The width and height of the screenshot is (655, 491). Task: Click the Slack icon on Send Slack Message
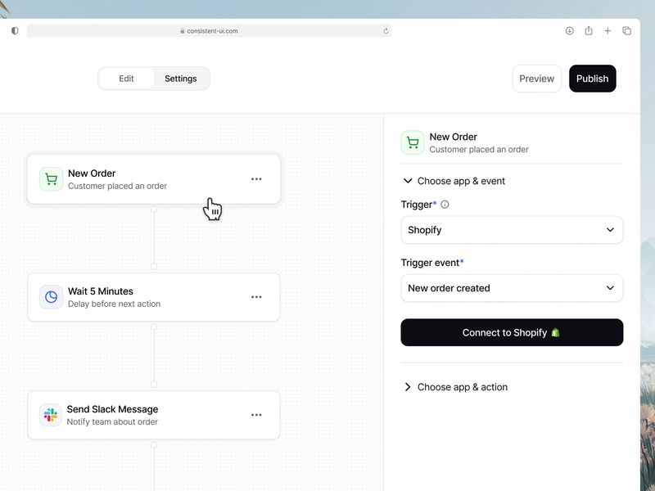49,415
